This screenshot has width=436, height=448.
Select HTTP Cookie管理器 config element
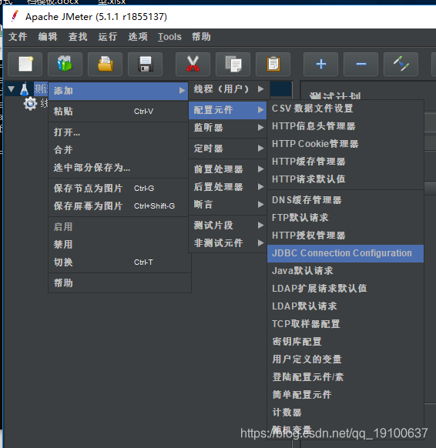345,144
